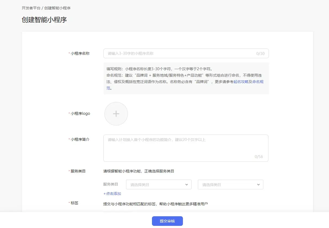Screen dimensions: 329x228
Task: Click +点击添加 to add another category
Action: pos(112,194)
